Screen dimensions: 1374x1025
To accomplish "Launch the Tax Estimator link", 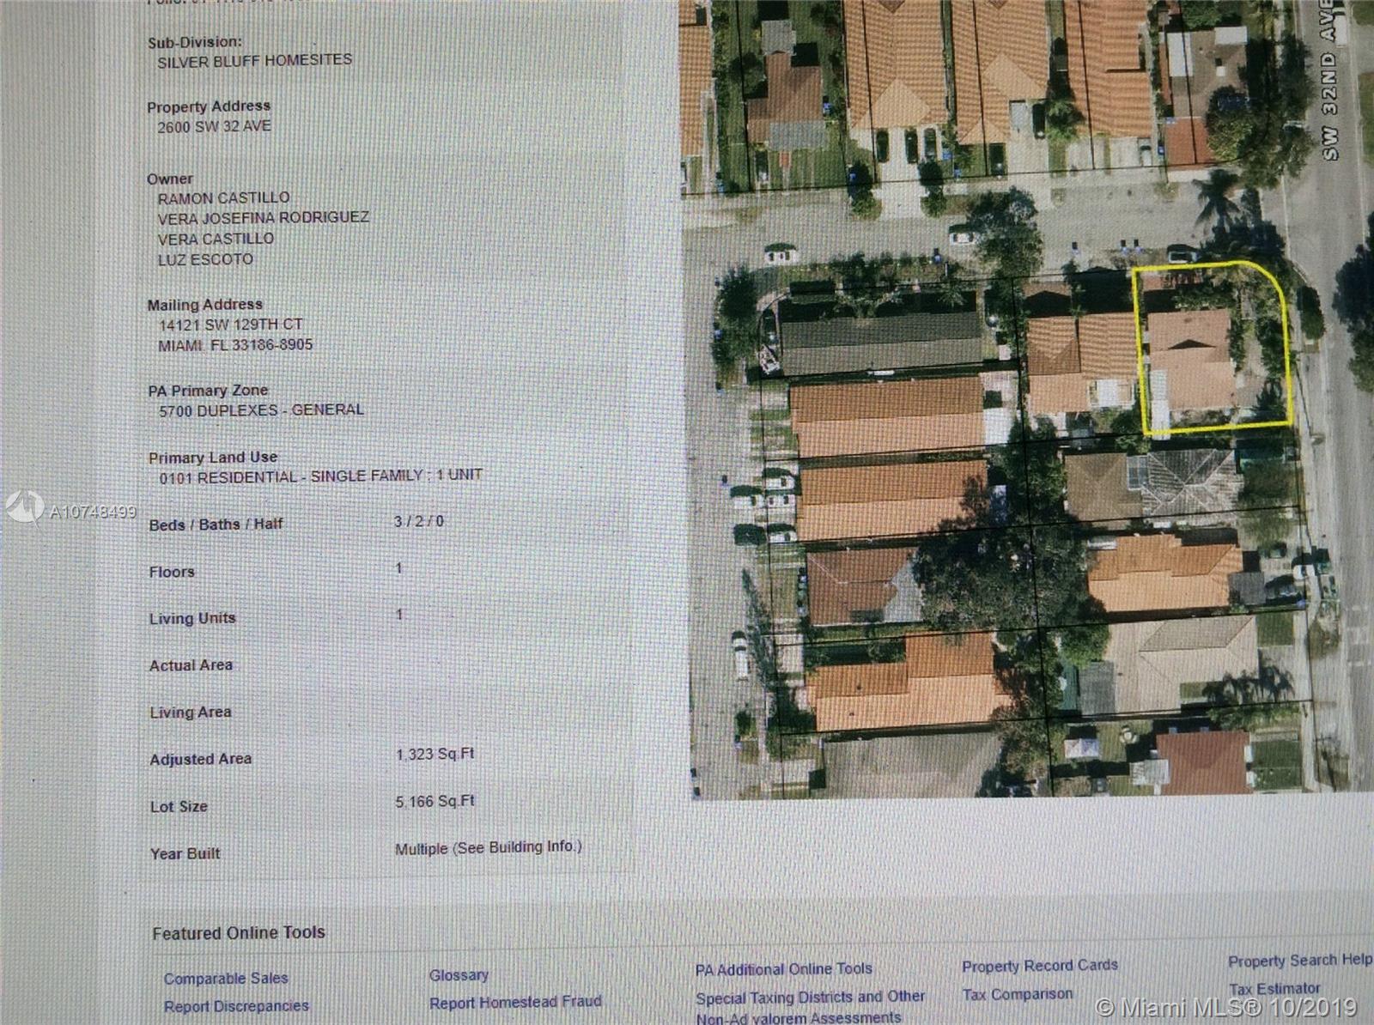I will pyautogui.click(x=1274, y=989).
